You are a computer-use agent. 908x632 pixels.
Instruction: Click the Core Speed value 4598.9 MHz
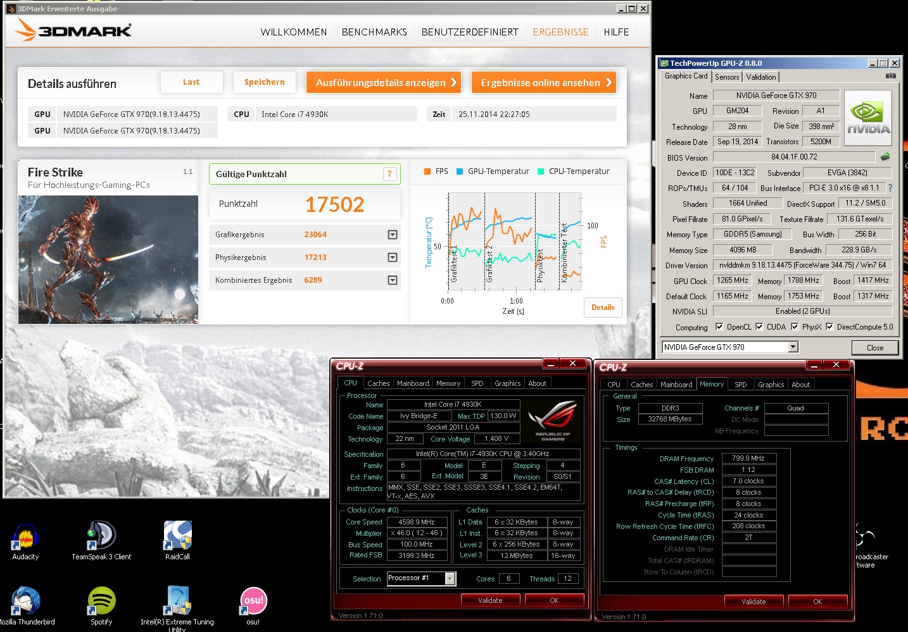click(x=417, y=522)
